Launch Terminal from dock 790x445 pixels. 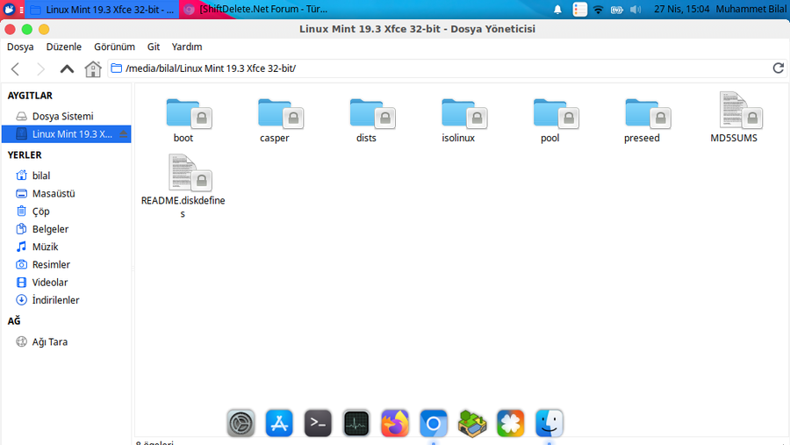pyautogui.click(x=318, y=423)
